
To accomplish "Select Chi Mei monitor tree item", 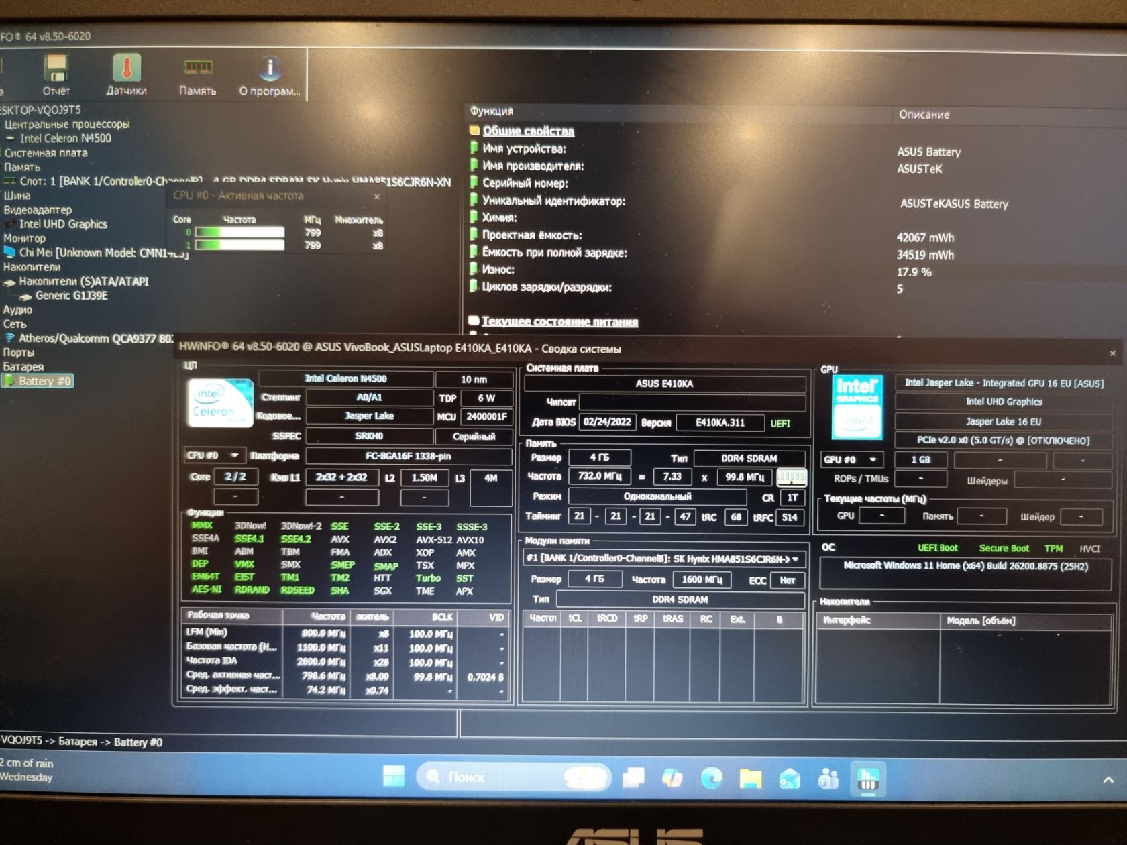I will 103,253.
